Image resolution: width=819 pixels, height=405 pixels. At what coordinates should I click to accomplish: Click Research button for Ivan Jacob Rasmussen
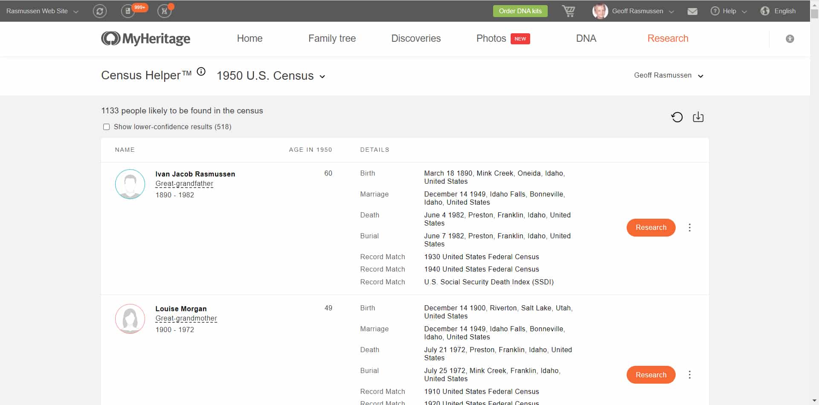(x=651, y=228)
